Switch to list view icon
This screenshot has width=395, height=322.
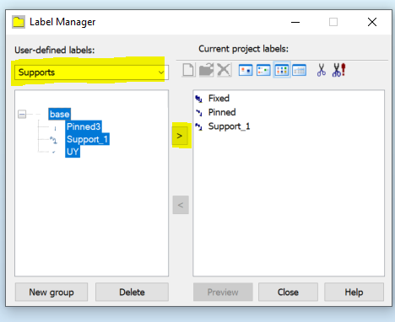point(282,70)
